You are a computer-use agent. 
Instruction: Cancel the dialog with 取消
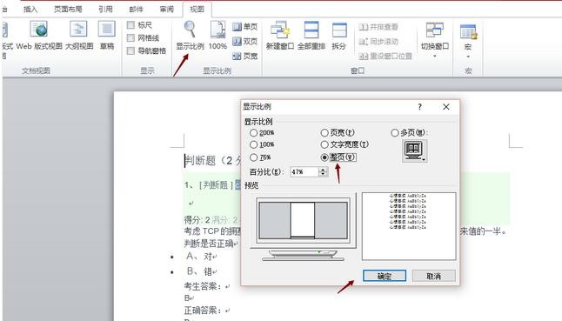pyautogui.click(x=434, y=276)
